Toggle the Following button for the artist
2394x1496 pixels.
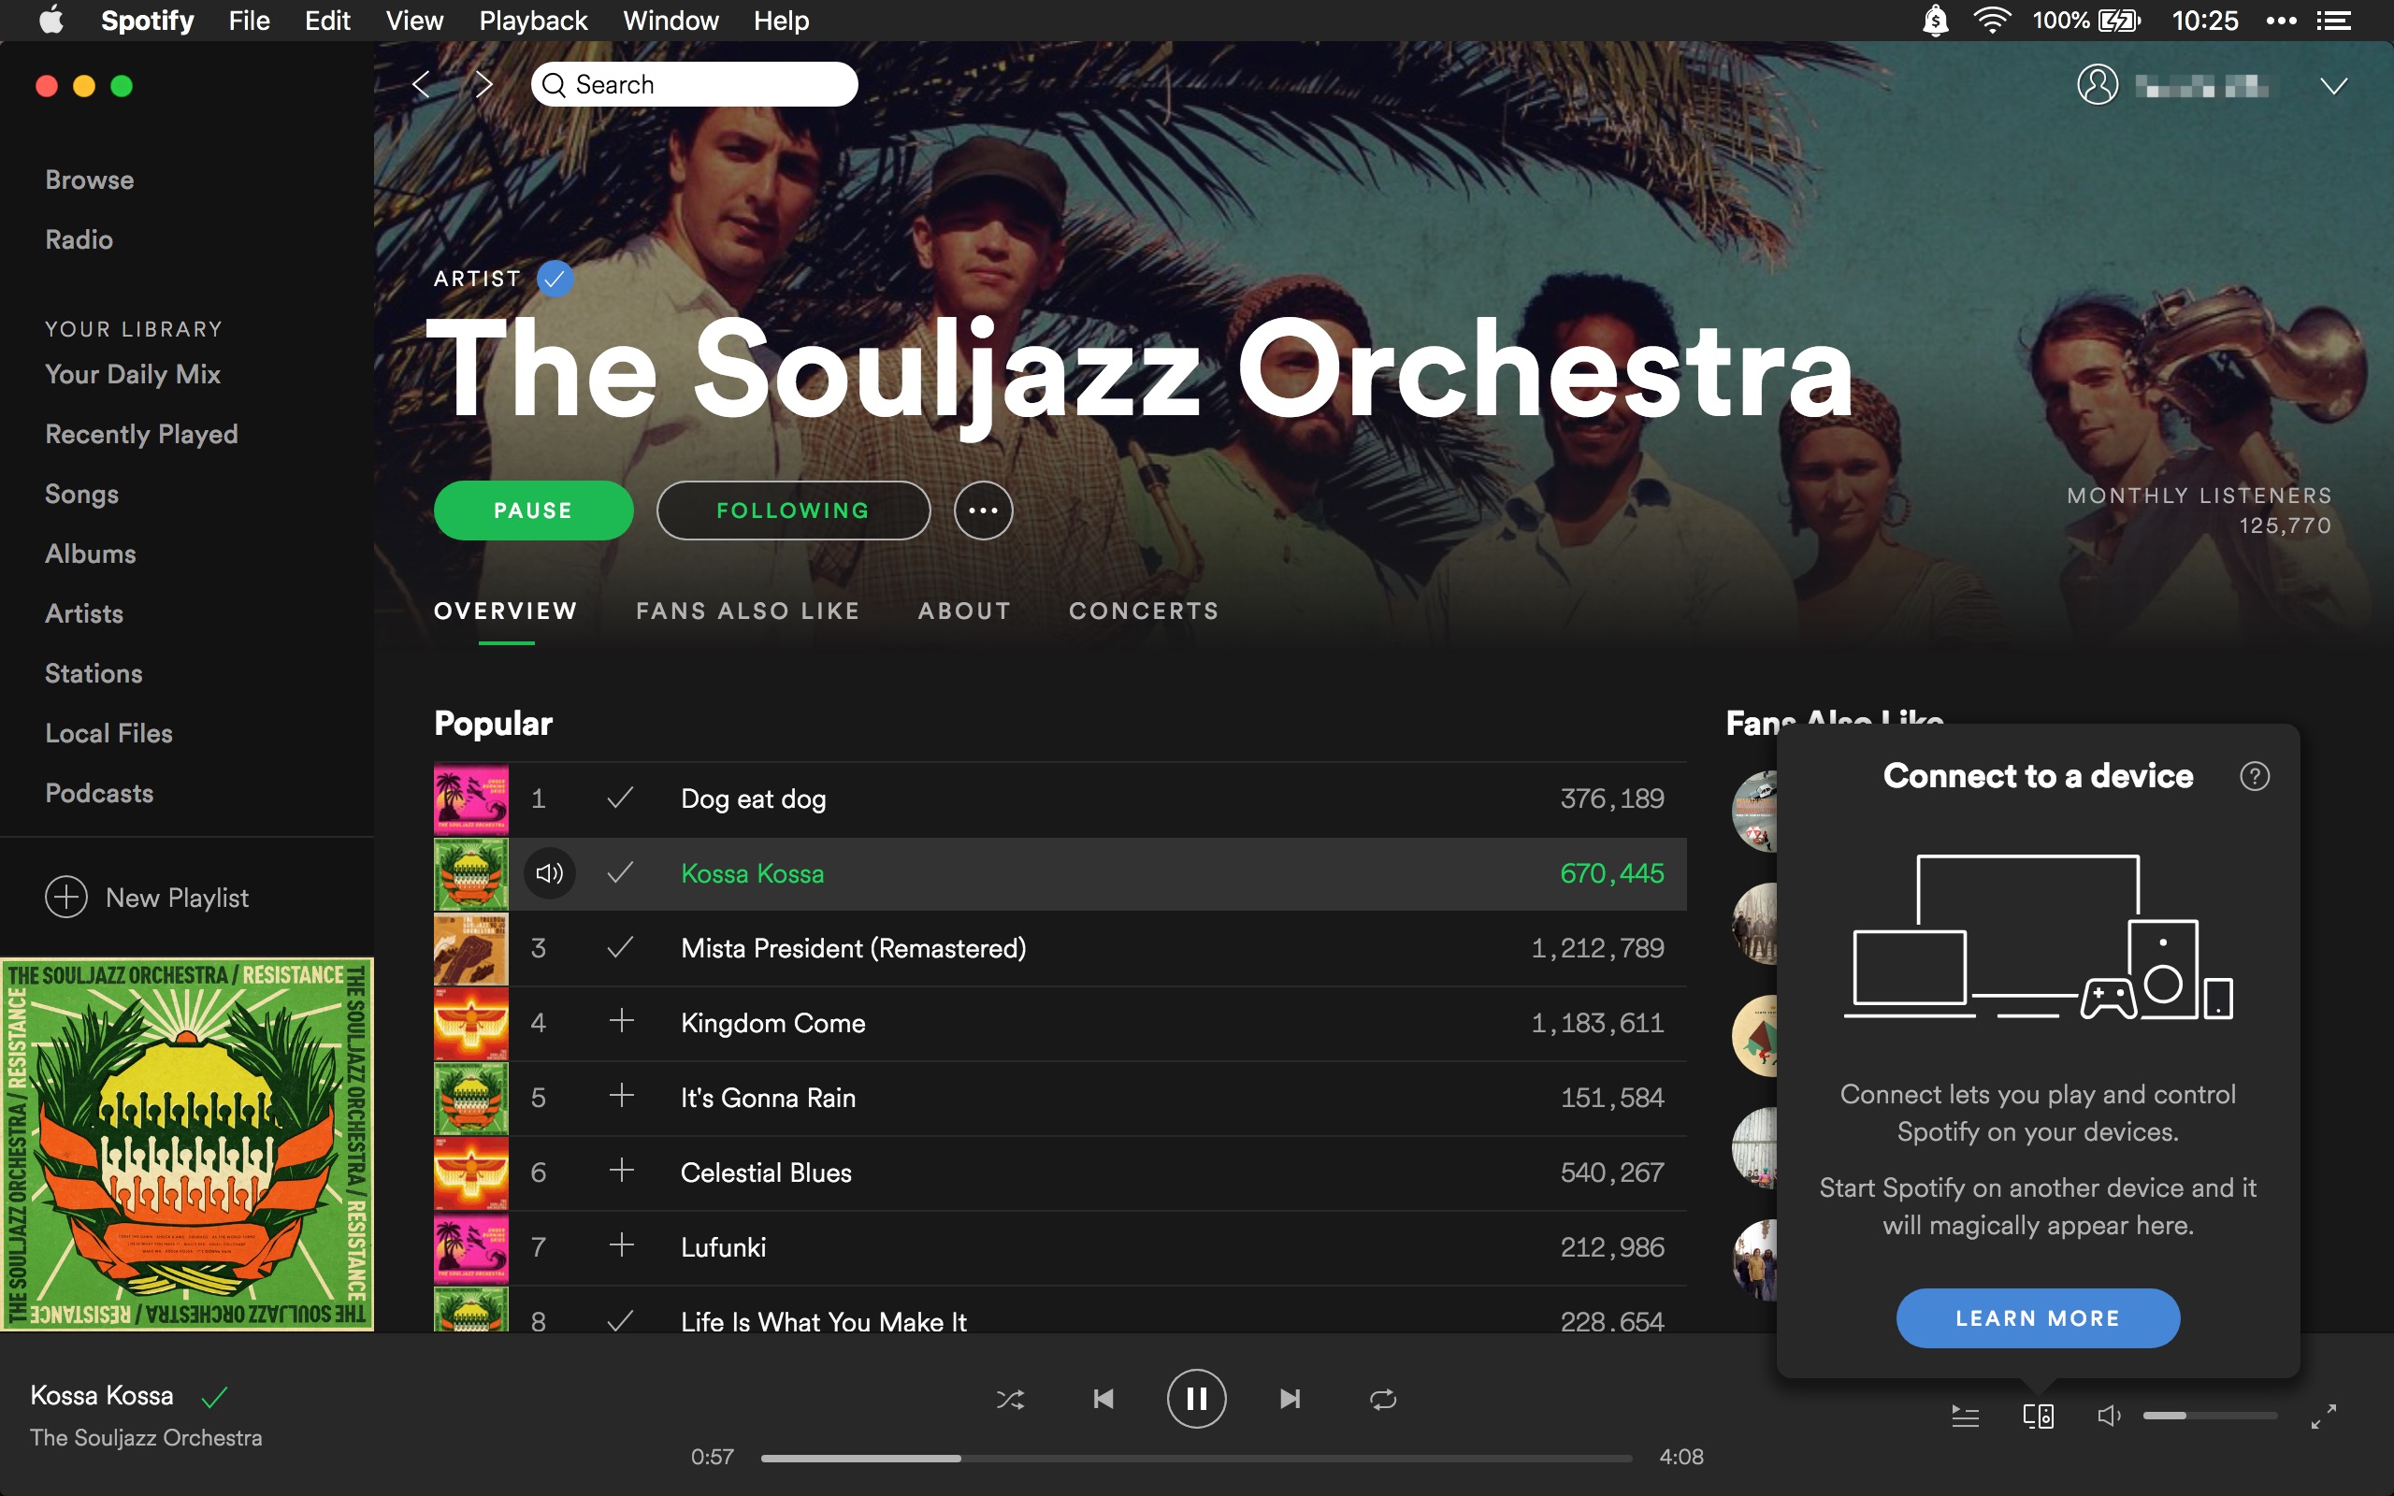tap(792, 511)
